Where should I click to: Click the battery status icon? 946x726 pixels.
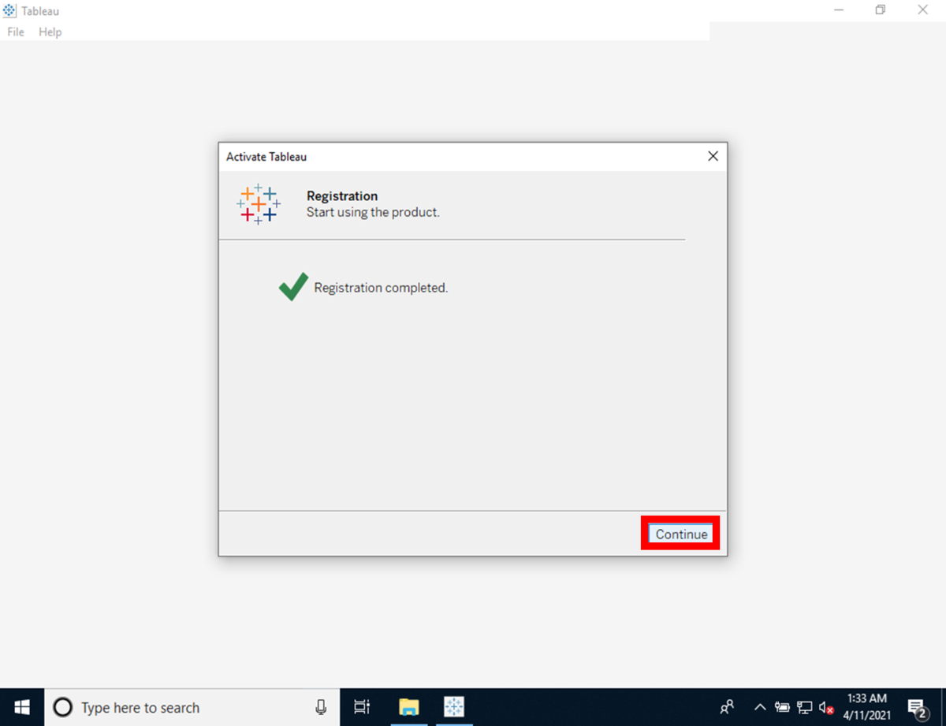pos(782,707)
